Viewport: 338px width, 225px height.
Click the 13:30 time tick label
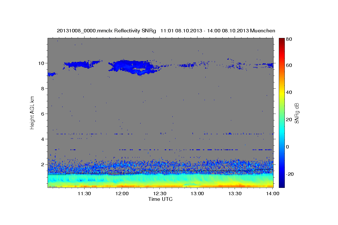pyautogui.click(x=235, y=193)
